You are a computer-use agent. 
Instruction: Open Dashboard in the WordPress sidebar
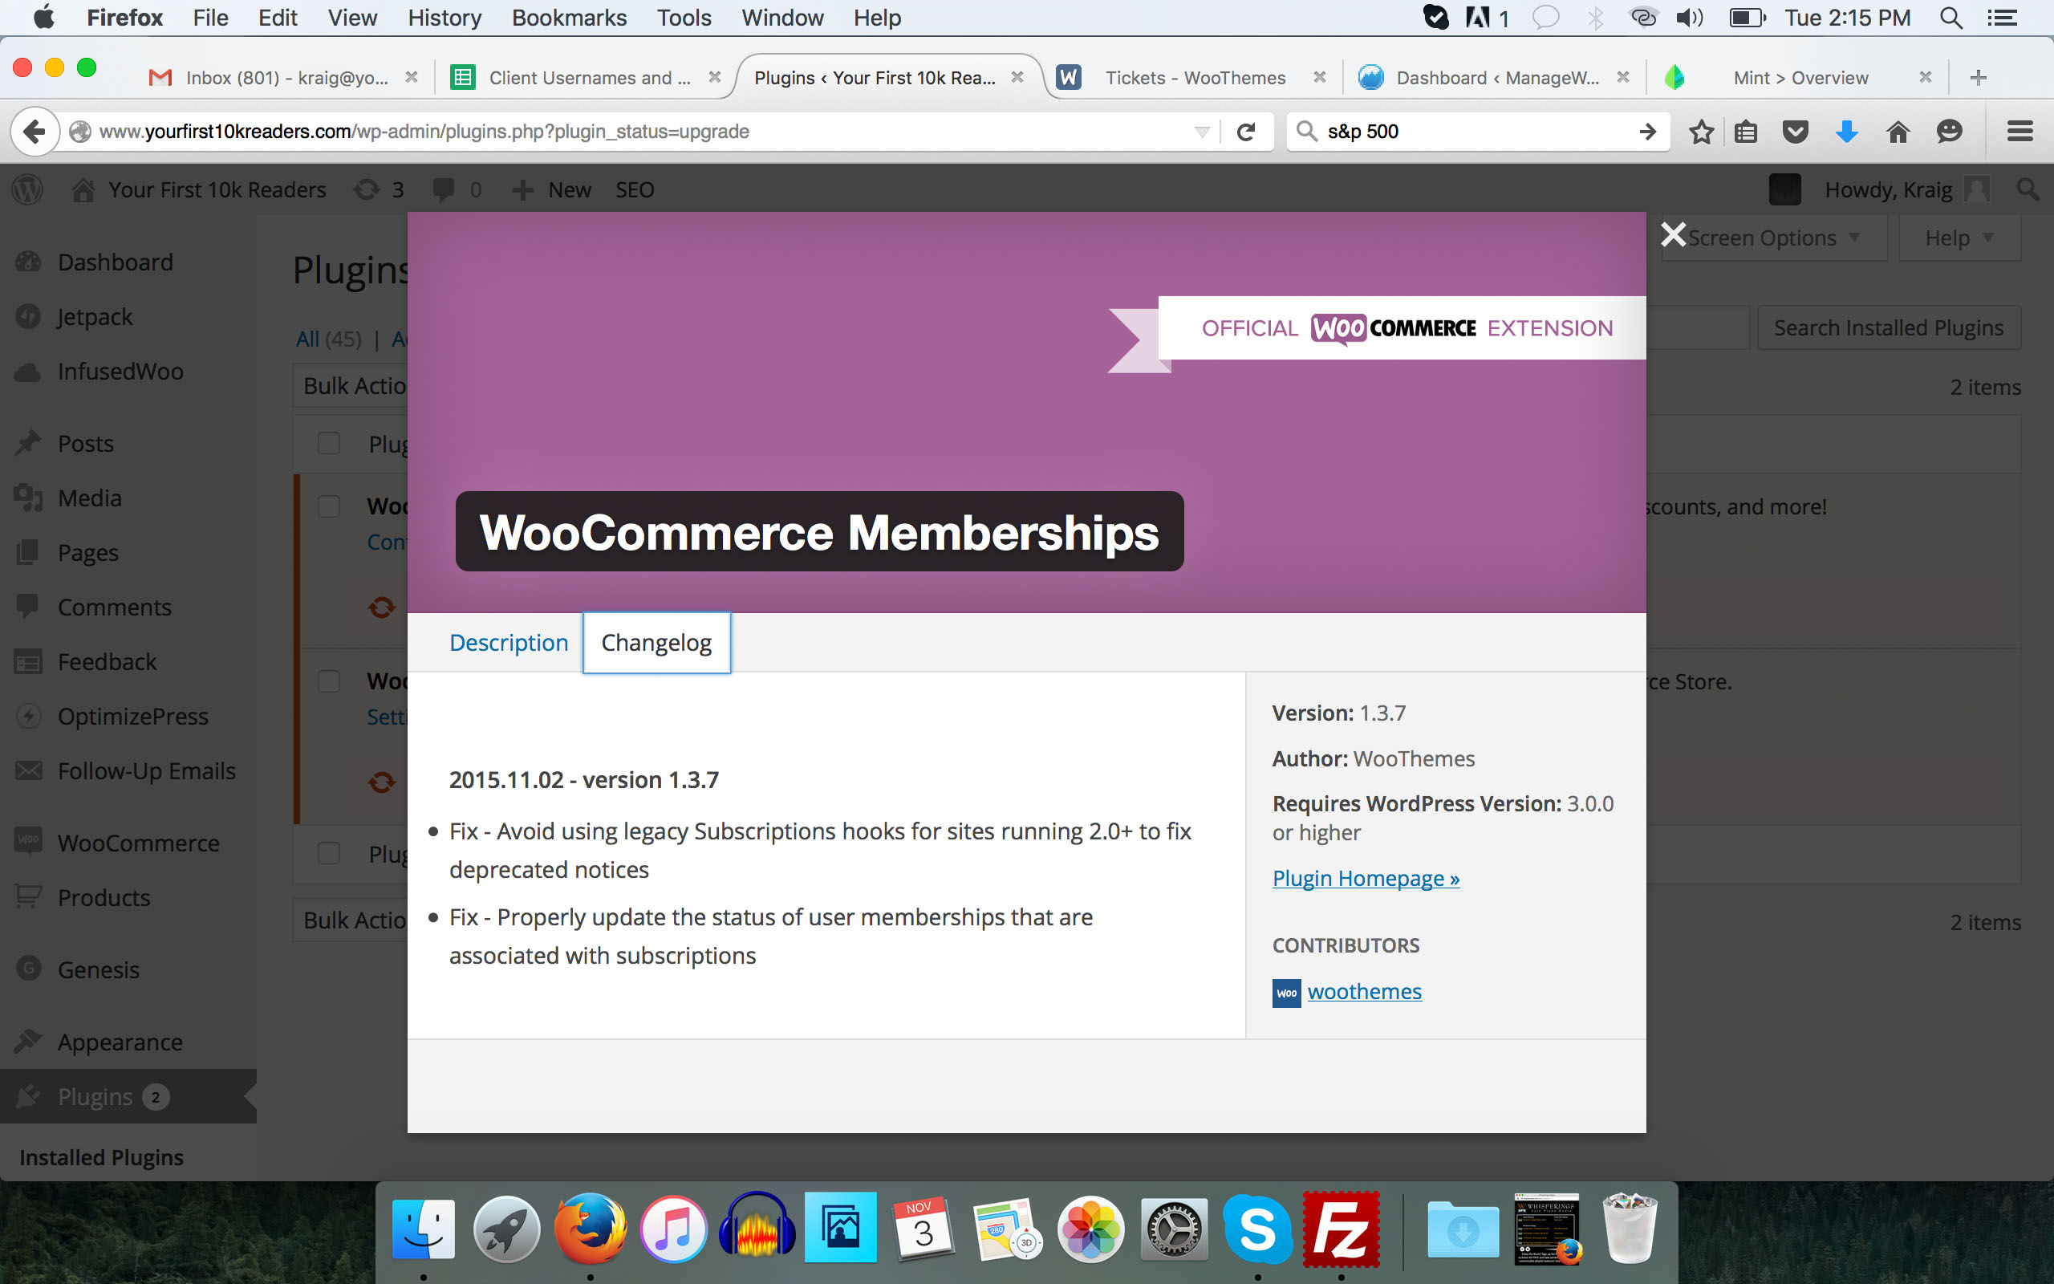point(116,262)
